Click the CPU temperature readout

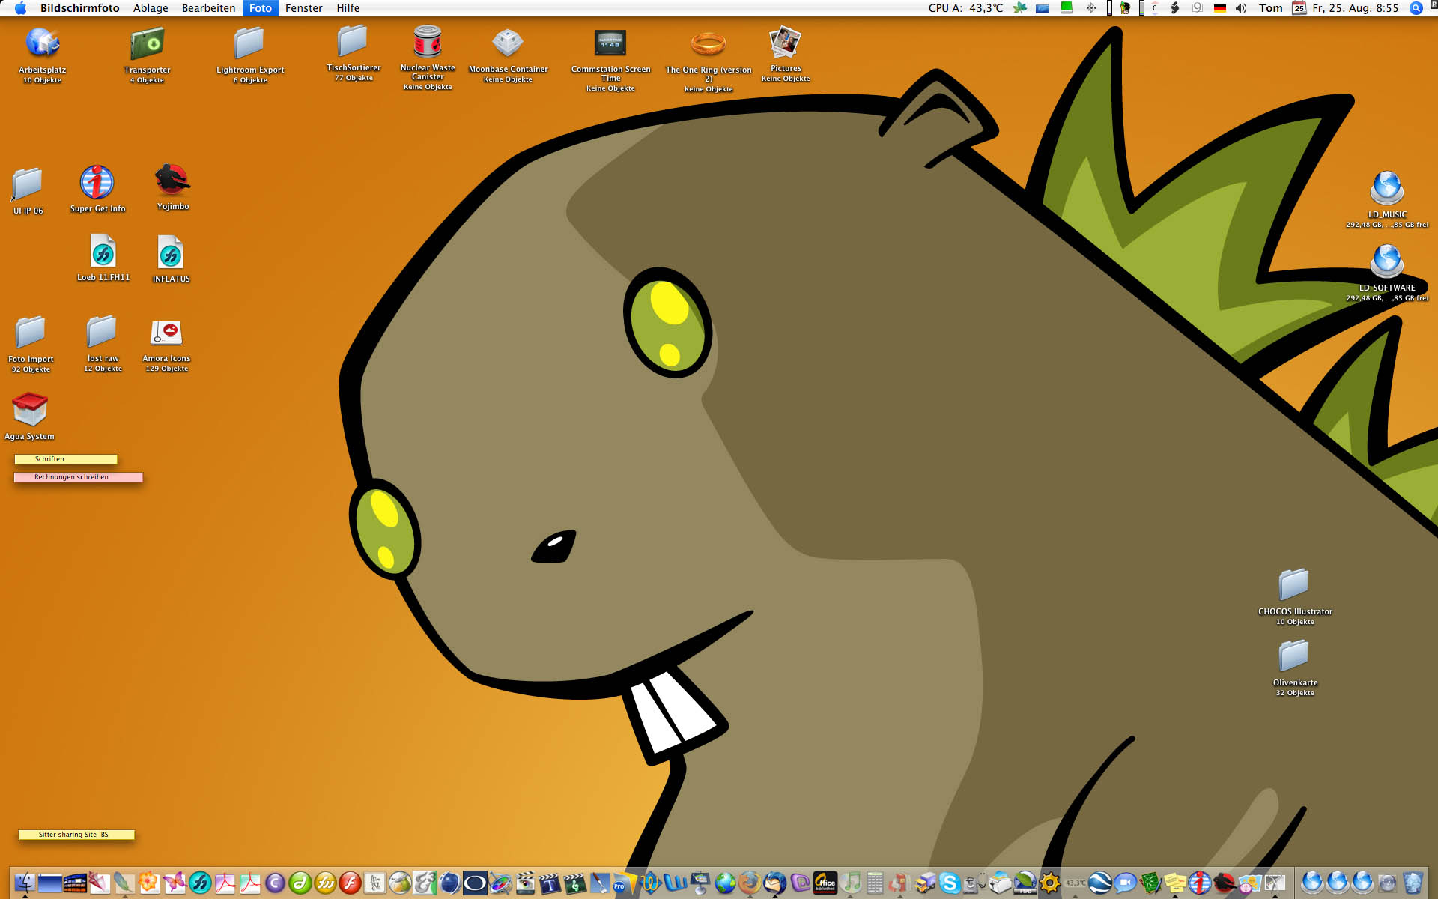[965, 8]
